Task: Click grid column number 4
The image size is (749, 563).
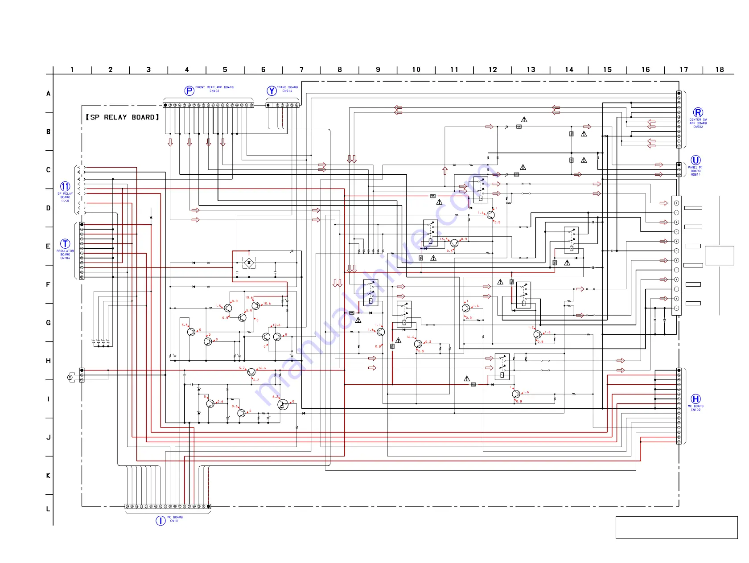Action: pos(187,70)
